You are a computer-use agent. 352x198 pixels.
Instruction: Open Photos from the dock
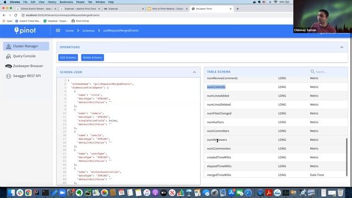point(105,193)
